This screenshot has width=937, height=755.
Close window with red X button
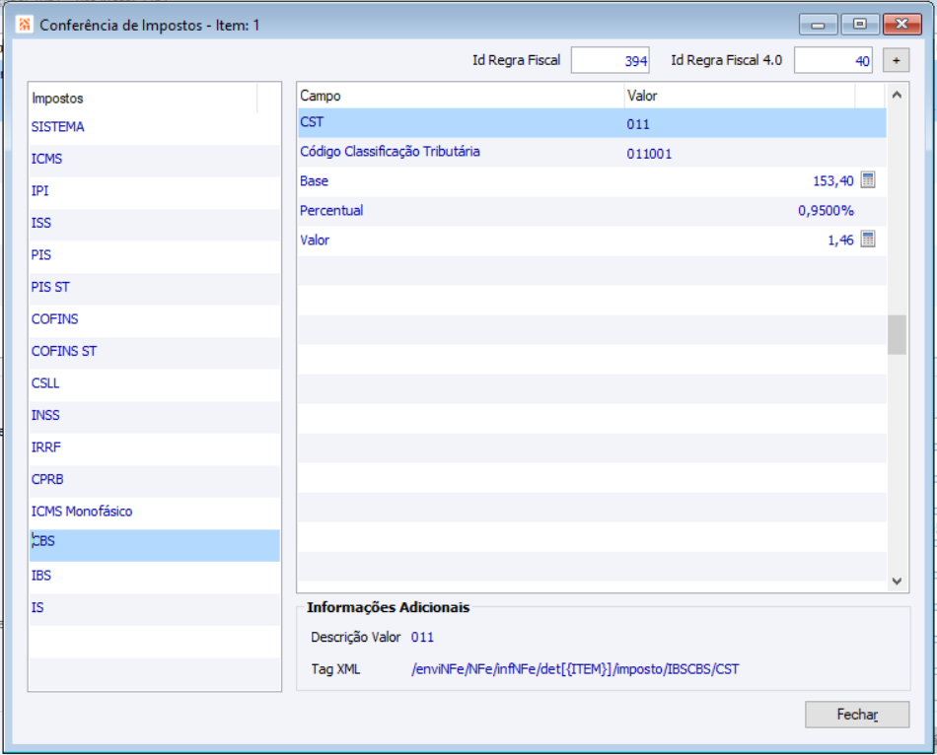(901, 25)
